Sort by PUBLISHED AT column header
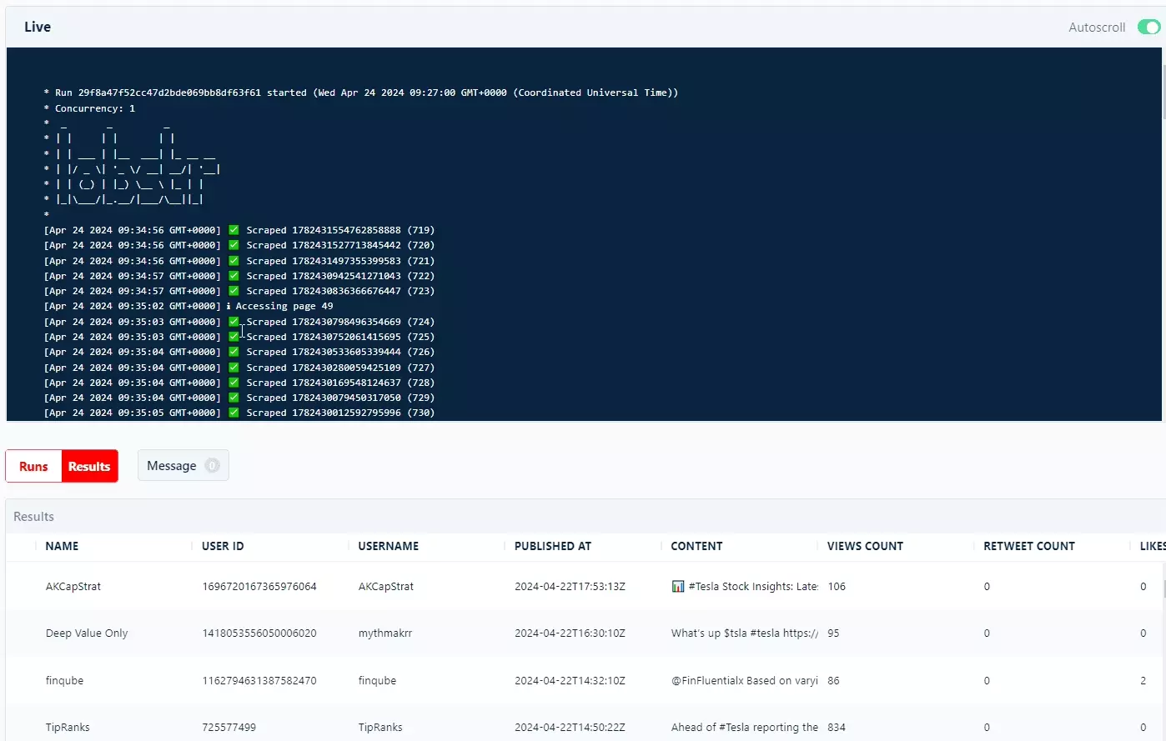 pos(552,546)
